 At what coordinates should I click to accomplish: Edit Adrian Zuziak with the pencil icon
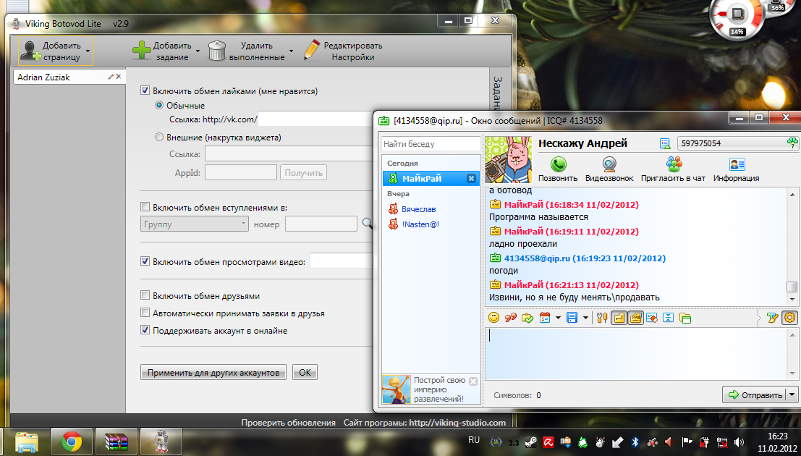111,77
